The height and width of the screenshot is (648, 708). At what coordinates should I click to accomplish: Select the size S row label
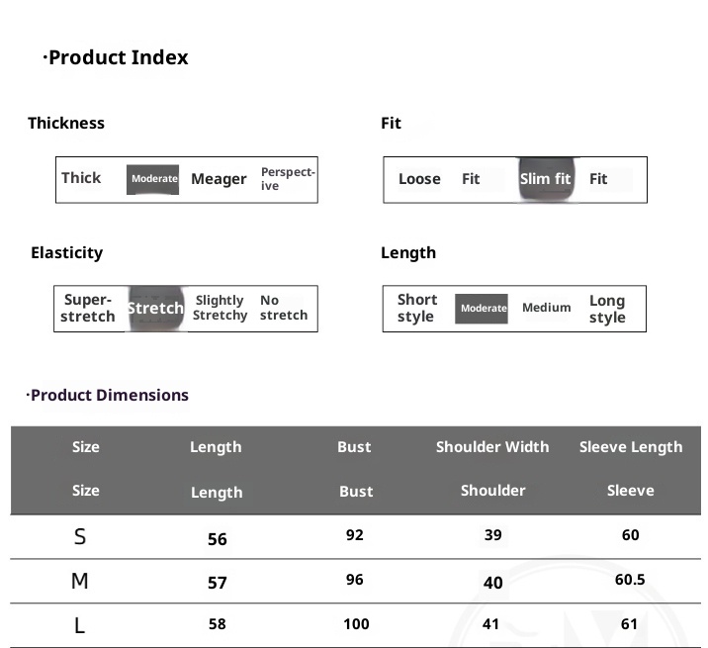(80, 537)
